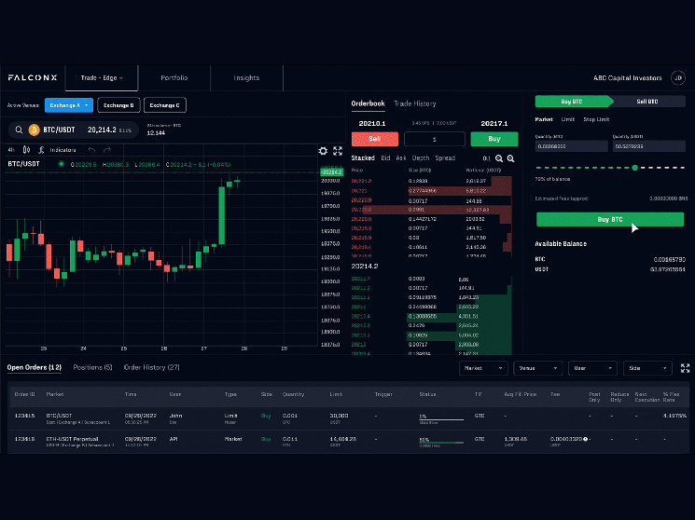Click the red Sell button in orderbook
Screen dimensions: 695x520
click(x=375, y=139)
